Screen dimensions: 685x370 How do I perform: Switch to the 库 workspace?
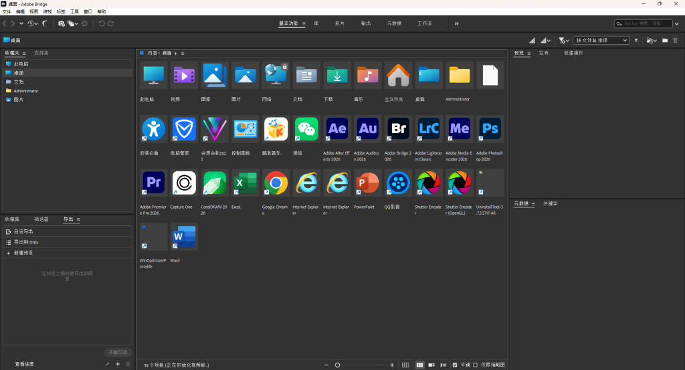coord(316,23)
